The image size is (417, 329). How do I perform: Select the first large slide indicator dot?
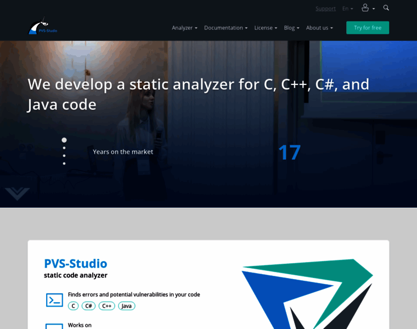coord(64,140)
